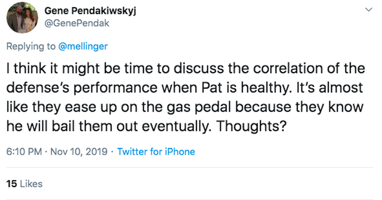This screenshot has width=382, height=200.
Task: Click Gene Pendakiwskyj's profile photo
Action: point(22,18)
